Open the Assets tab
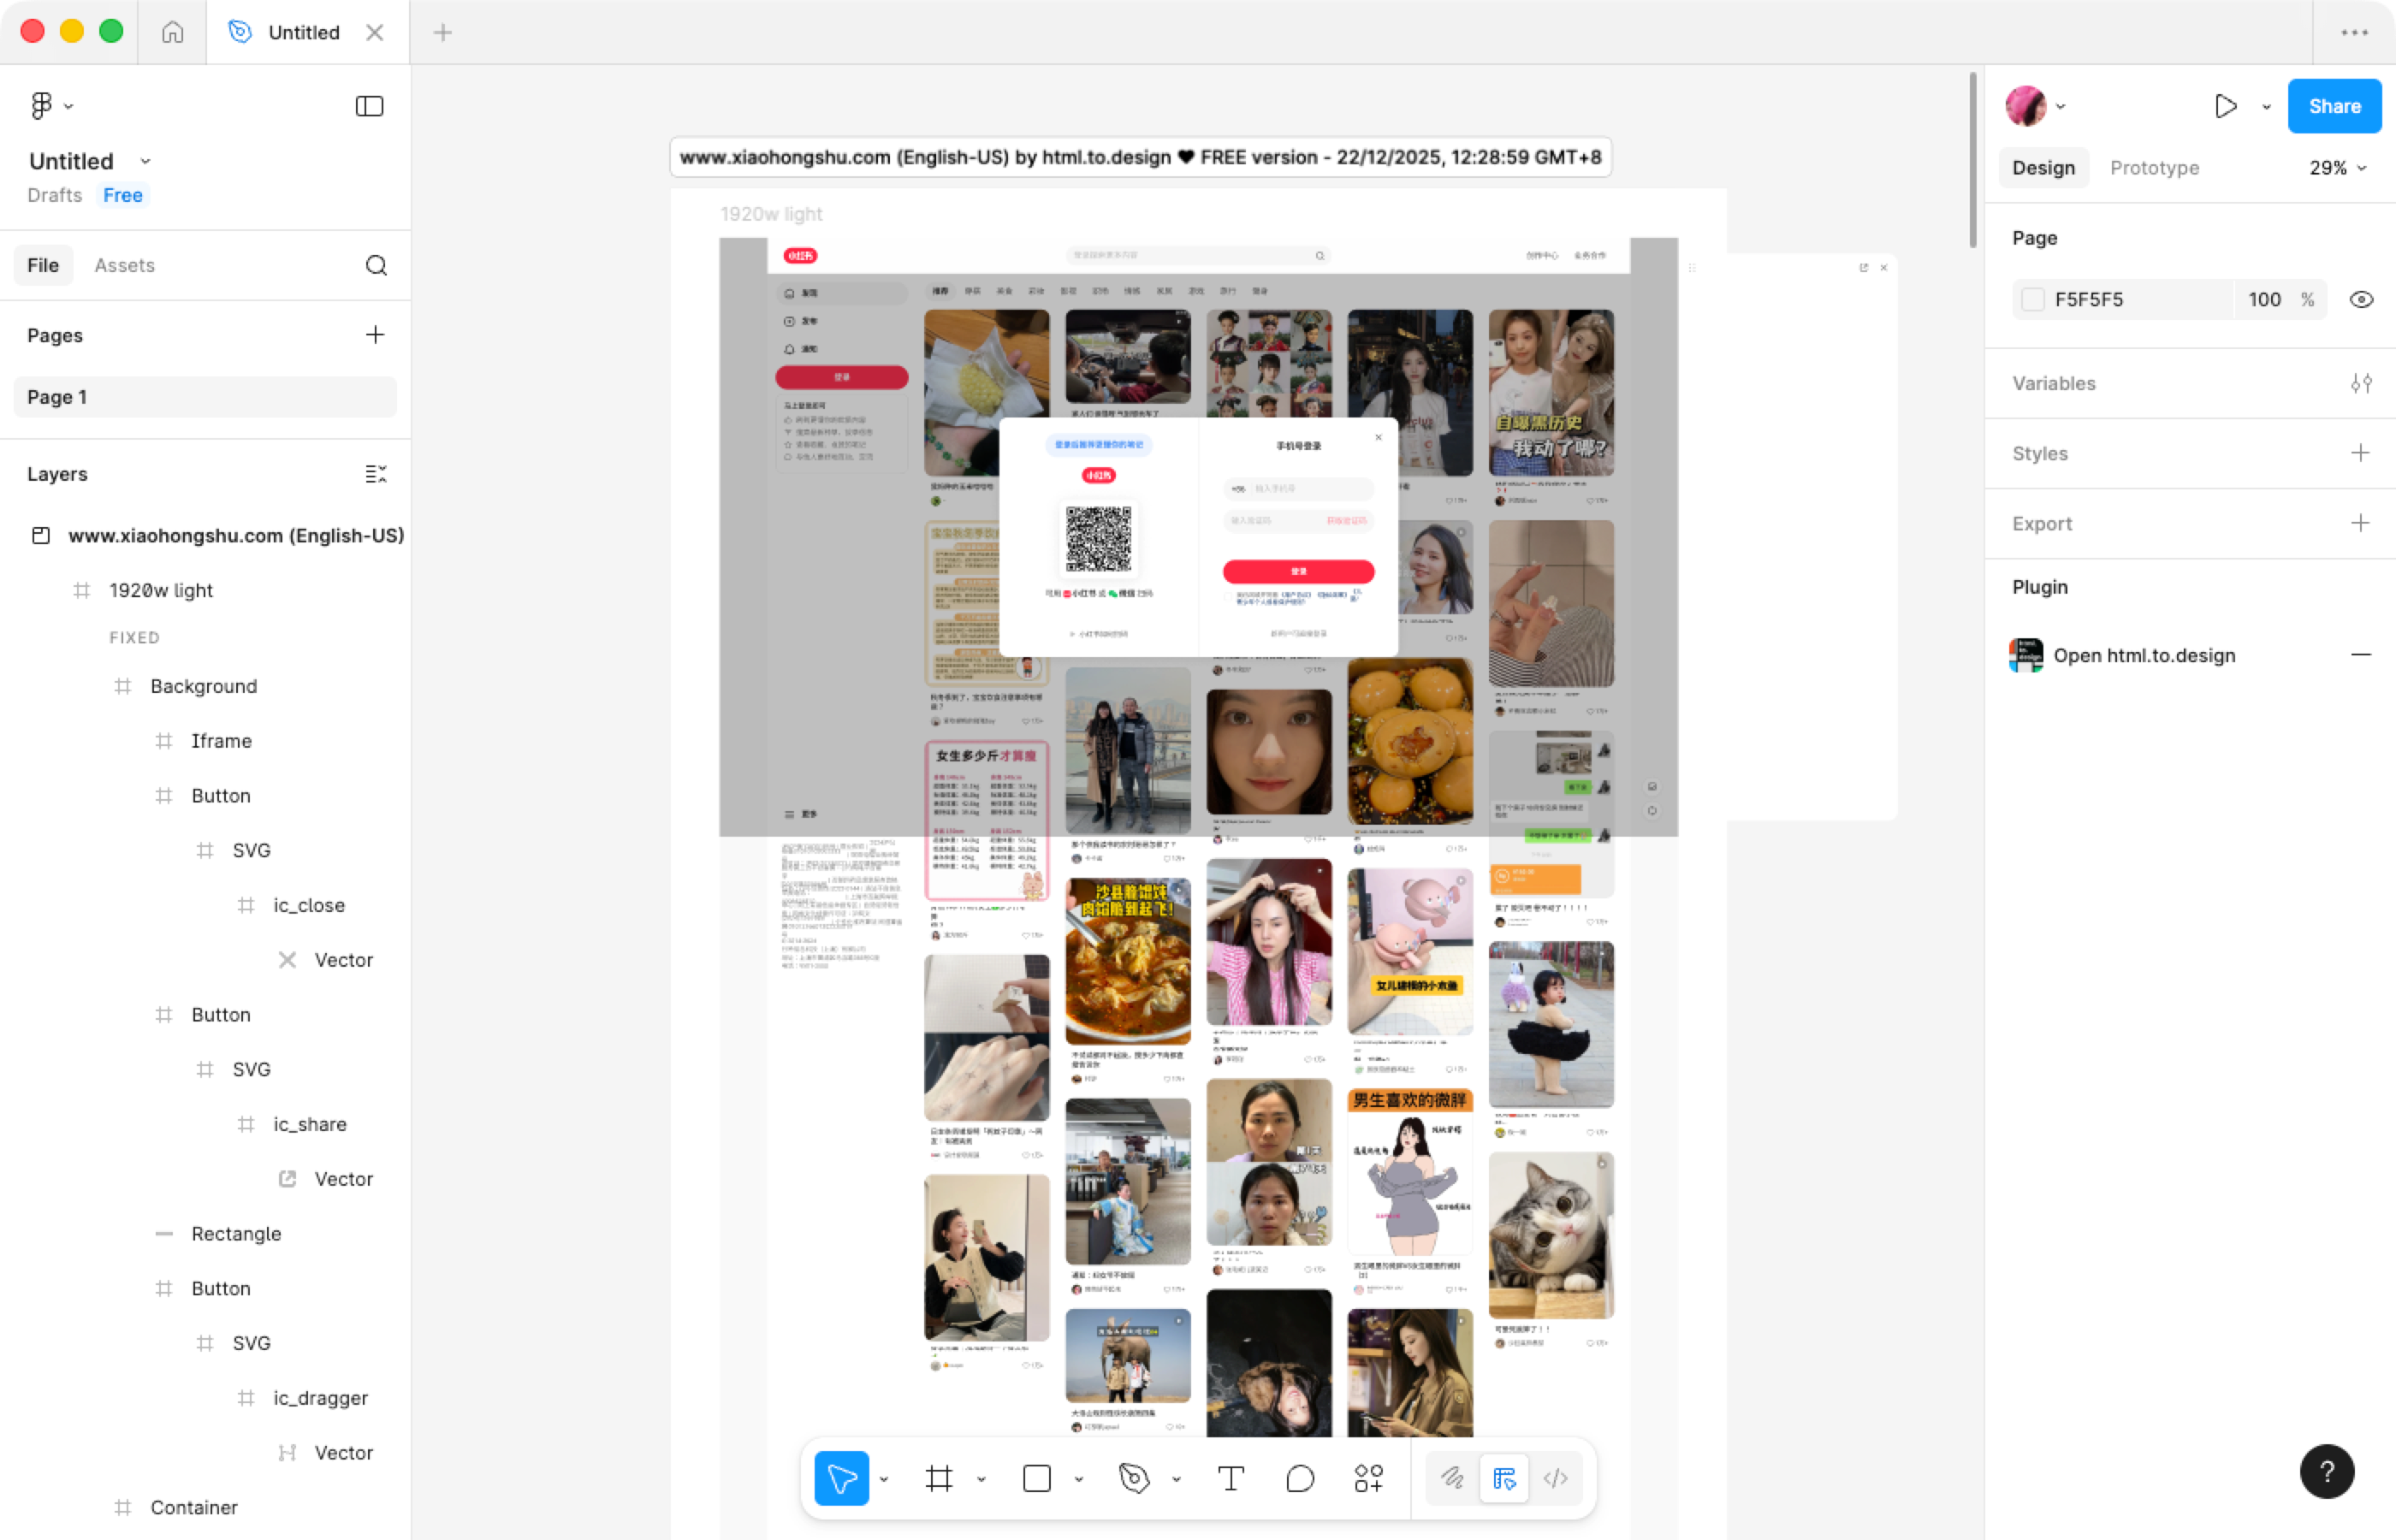 coord(124,265)
